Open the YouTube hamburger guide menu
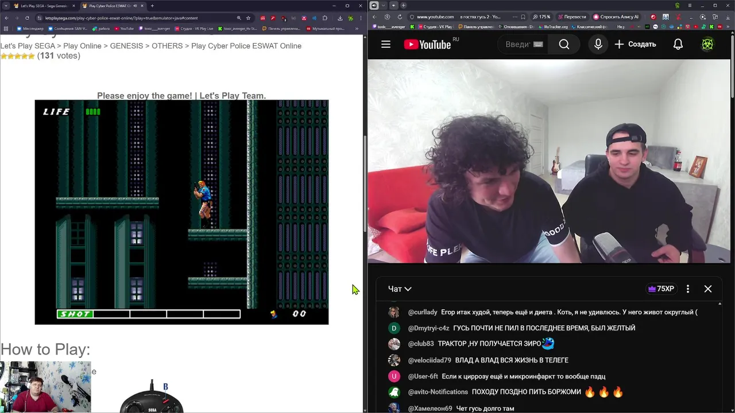The image size is (735, 413). tap(386, 44)
